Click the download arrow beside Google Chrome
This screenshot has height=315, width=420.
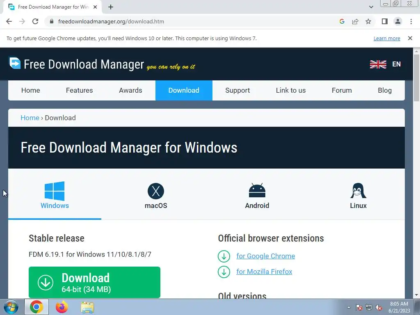point(224,256)
